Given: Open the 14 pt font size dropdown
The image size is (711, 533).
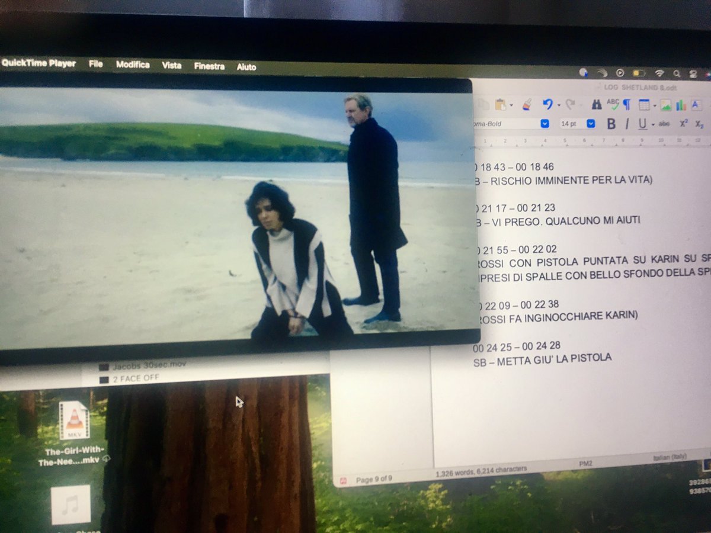Looking at the screenshot, I should (x=591, y=123).
